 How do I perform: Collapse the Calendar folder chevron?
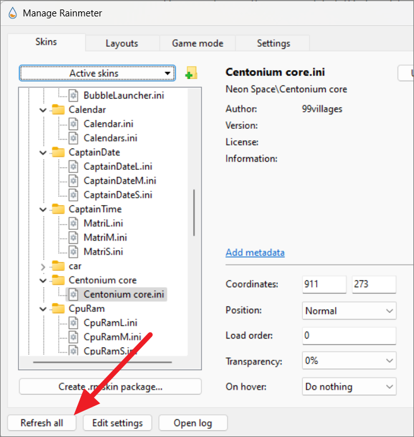(43, 110)
